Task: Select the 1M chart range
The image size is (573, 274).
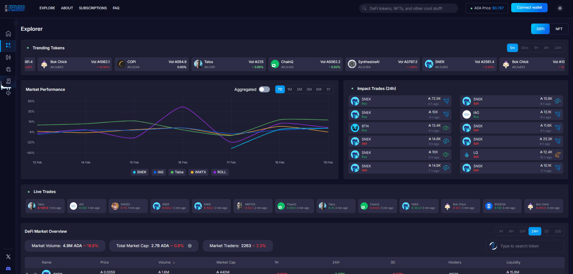Action: (x=290, y=89)
